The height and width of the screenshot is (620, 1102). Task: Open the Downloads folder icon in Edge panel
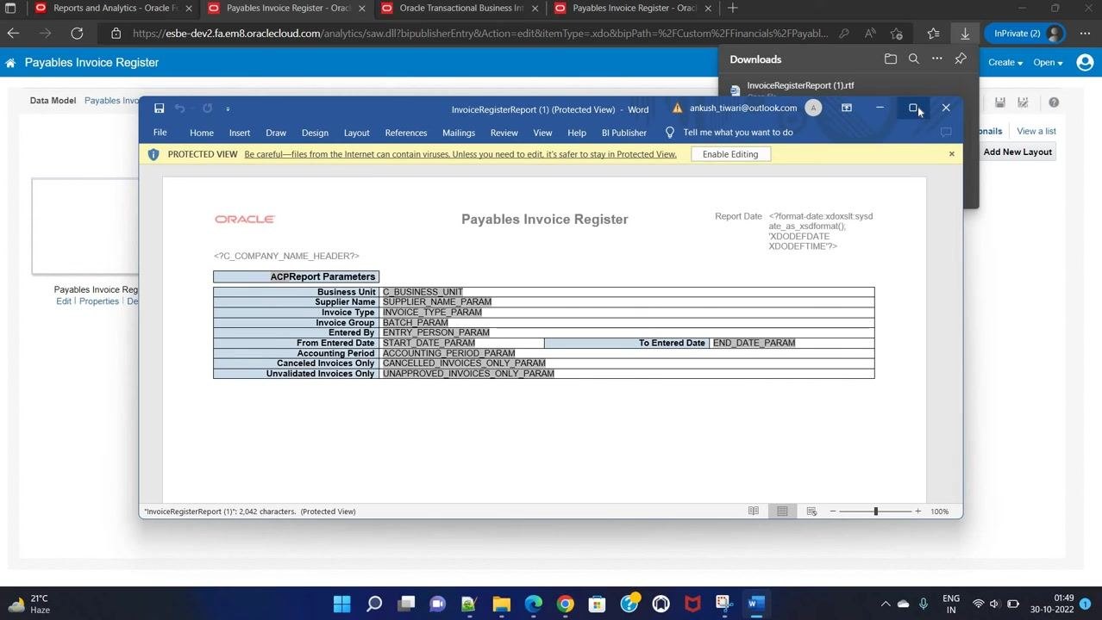[x=891, y=59]
